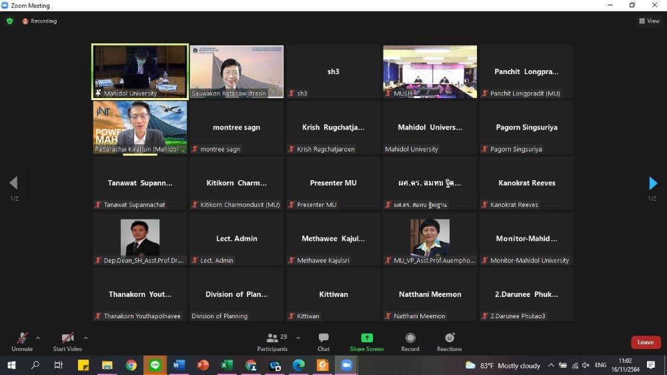The height and width of the screenshot is (375, 667).
Task: Click the red Leave button
Action: click(x=645, y=342)
